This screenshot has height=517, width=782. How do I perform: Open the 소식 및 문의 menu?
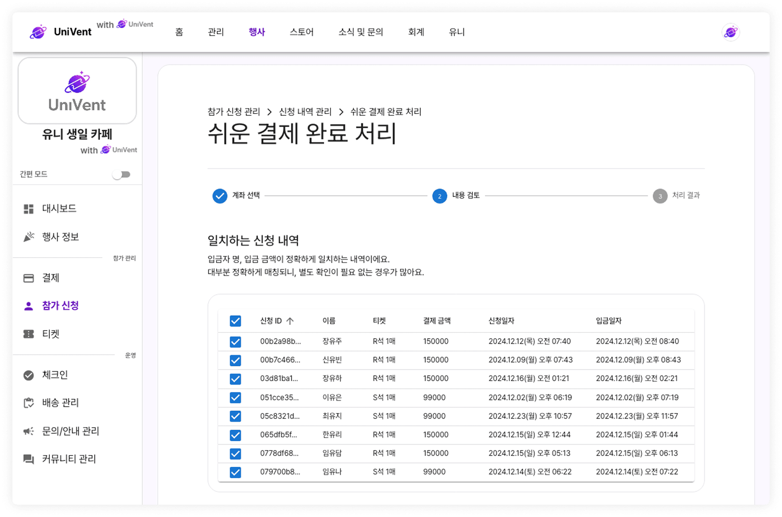tap(361, 32)
